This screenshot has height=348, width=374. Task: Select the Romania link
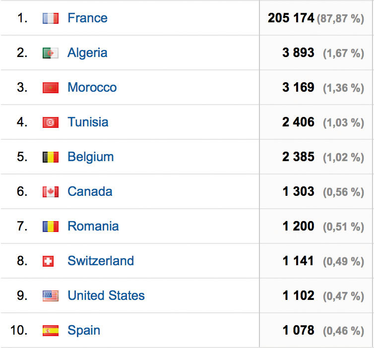click(93, 227)
